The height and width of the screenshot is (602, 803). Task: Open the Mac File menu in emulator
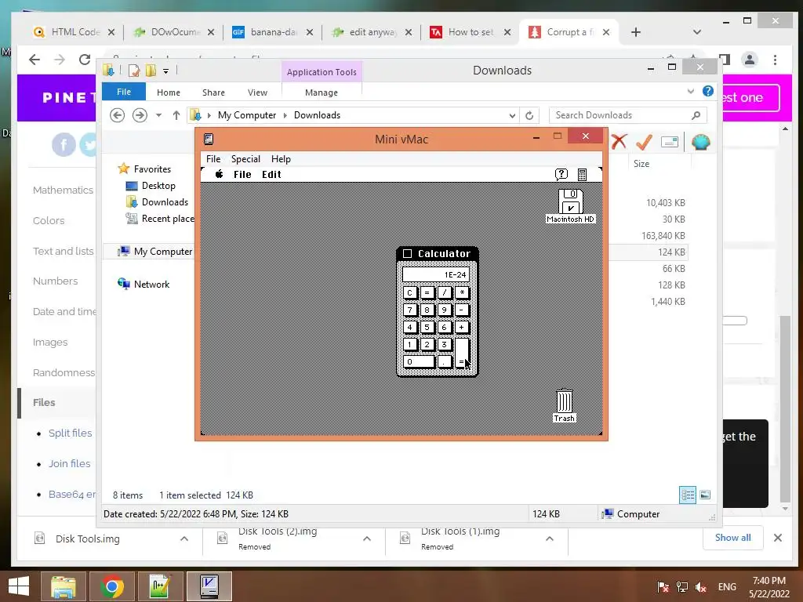click(x=242, y=175)
